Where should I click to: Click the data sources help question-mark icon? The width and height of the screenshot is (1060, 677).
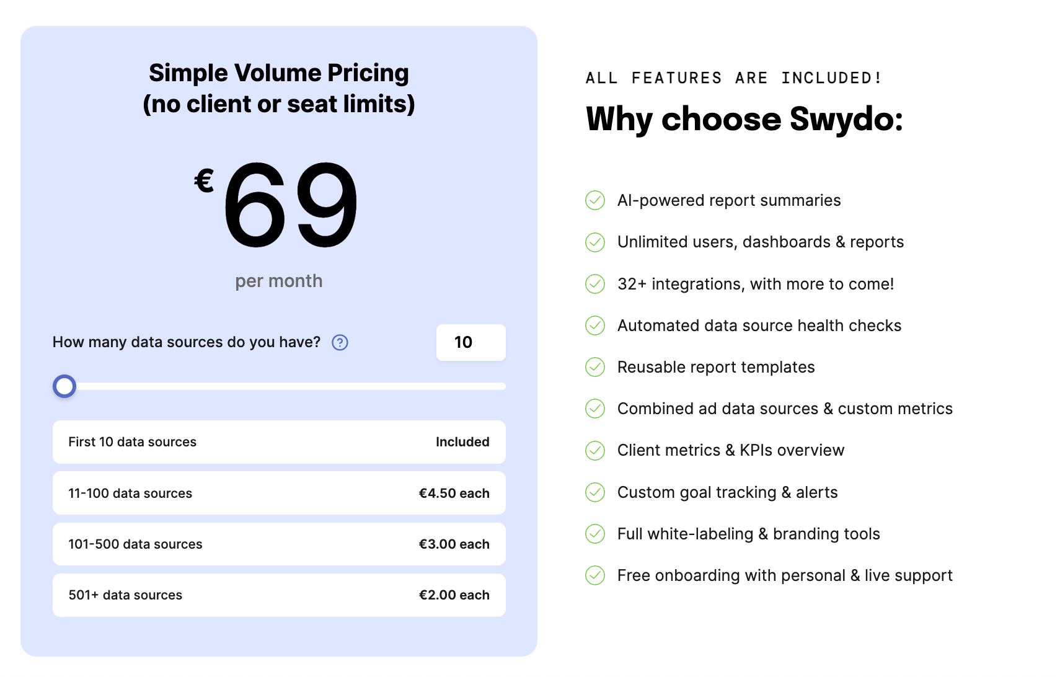pos(340,342)
